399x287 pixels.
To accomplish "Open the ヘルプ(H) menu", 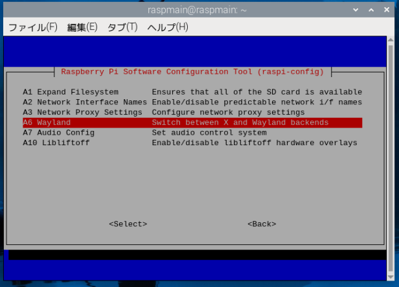I will pos(168,27).
